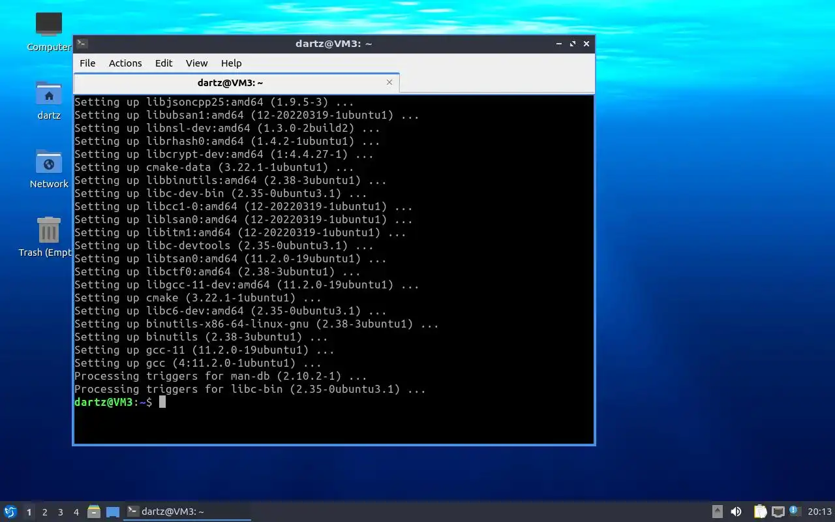Image resolution: width=835 pixels, height=522 pixels.
Task: Switch to workspace 4
Action: pyautogui.click(x=76, y=512)
